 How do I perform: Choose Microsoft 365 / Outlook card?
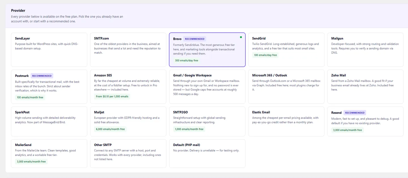286,87
